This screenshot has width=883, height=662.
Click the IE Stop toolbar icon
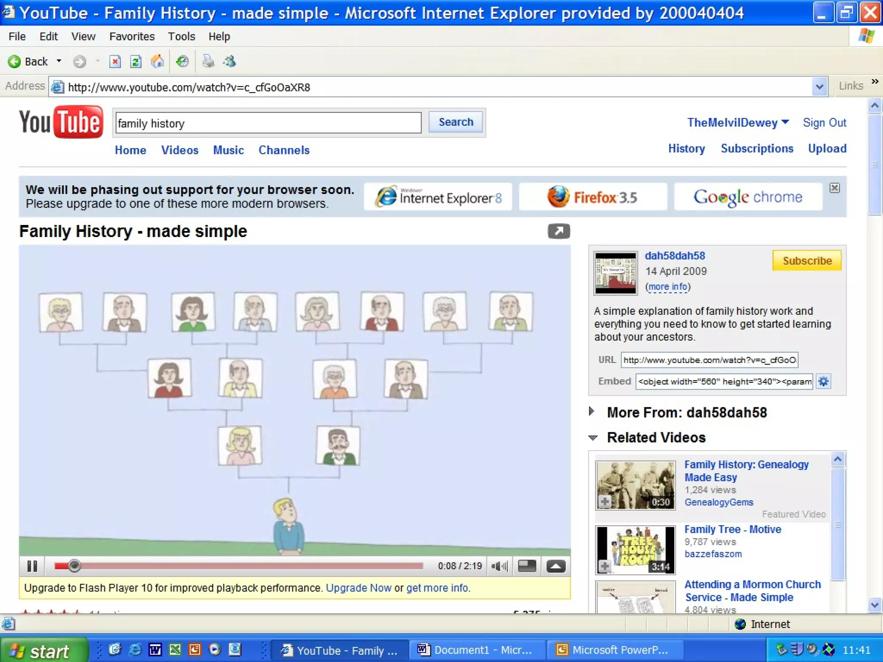pyautogui.click(x=115, y=62)
